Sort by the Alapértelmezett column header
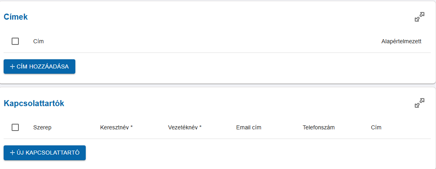The image size is (436, 169). [x=401, y=41]
